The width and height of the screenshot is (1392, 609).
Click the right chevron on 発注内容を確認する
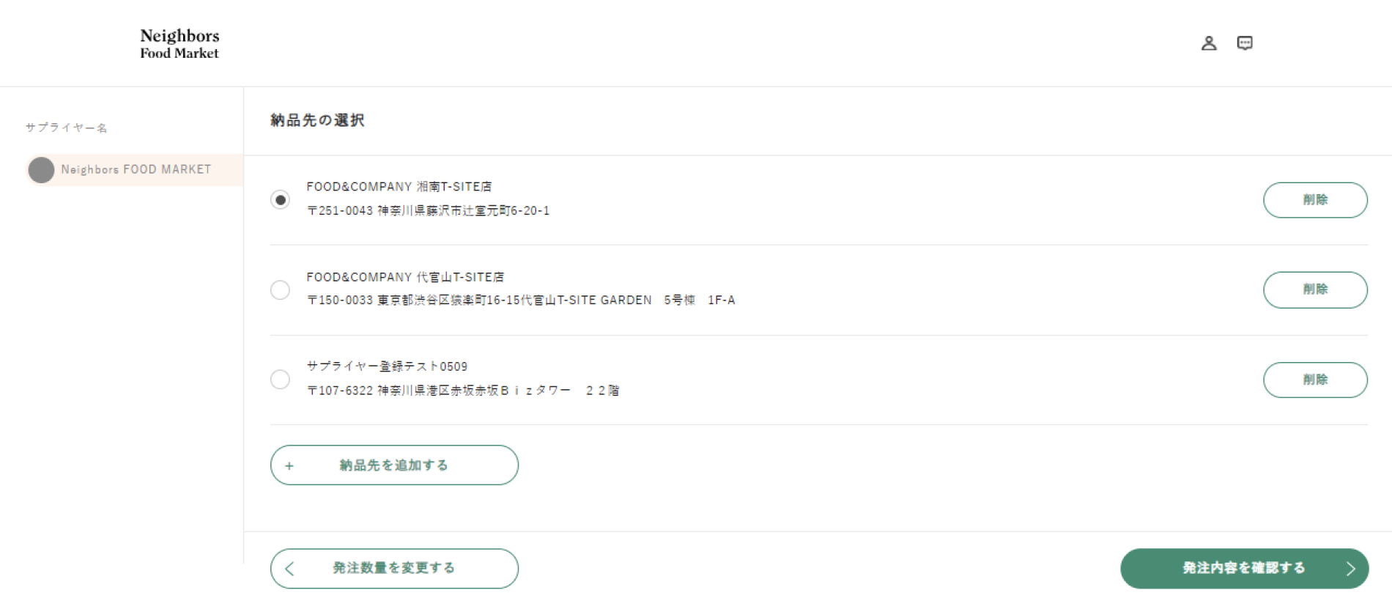[1350, 569]
